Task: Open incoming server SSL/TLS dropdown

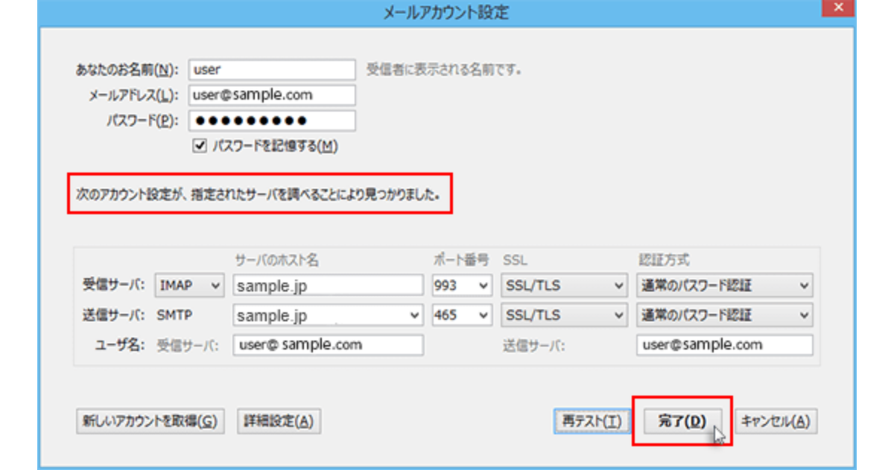Action: (563, 286)
